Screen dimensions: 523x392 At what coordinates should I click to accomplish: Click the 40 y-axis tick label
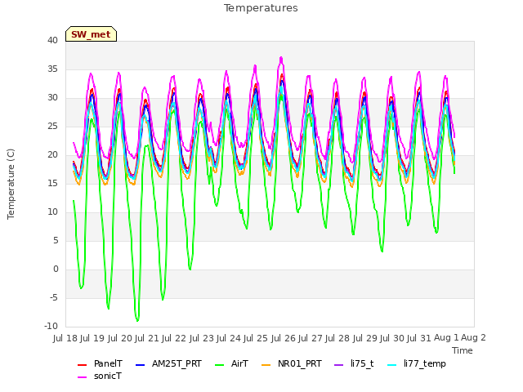(x=52, y=41)
